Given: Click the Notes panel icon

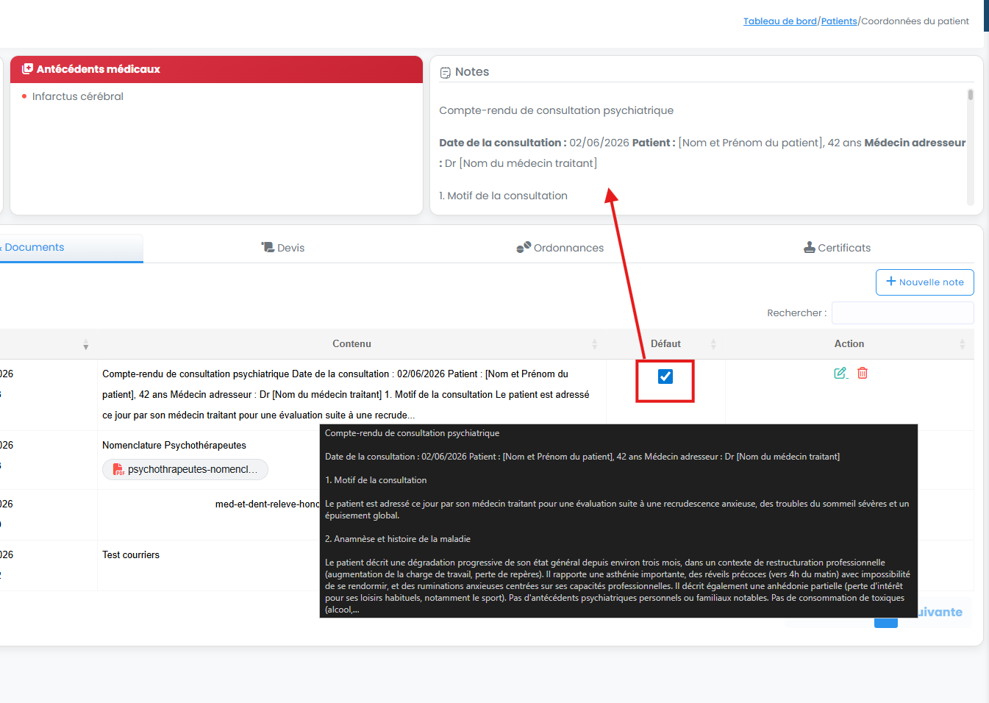Looking at the screenshot, I should pyautogui.click(x=446, y=73).
